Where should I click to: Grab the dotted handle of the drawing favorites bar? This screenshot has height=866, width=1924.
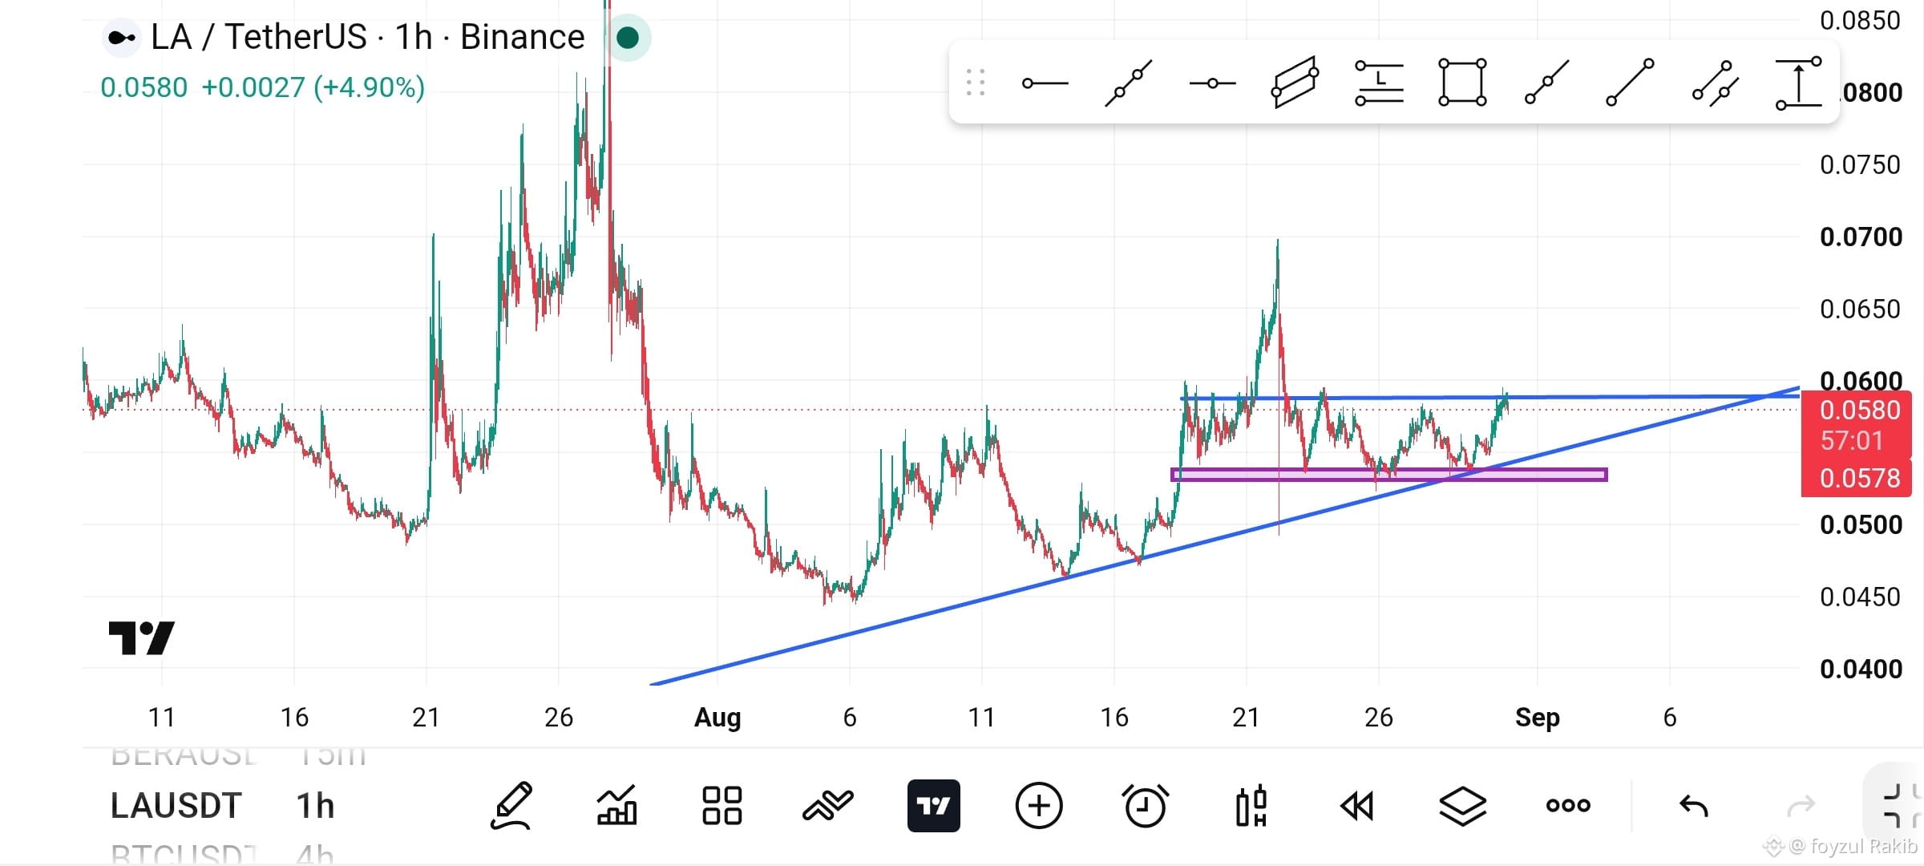(975, 83)
